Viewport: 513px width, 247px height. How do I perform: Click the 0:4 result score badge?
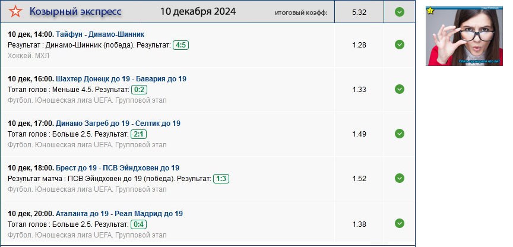click(x=139, y=224)
